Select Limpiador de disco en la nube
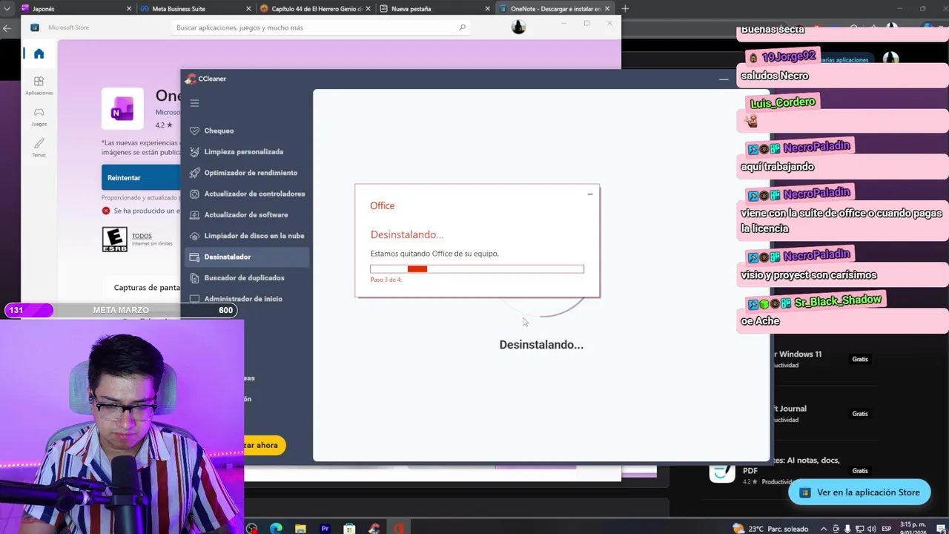The height and width of the screenshot is (534, 949). pyautogui.click(x=246, y=236)
